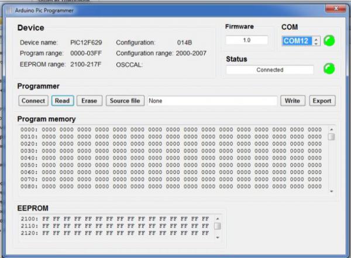Viewport: 351px width, 258px height.
Task: Click EEPROM row address 2100:
Action: [x=29, y=219]
